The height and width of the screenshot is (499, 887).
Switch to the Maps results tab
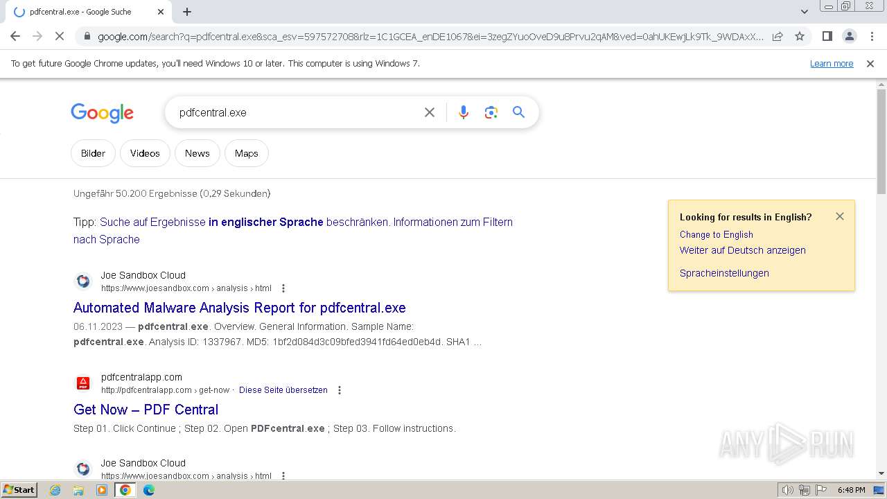point(246,153)
